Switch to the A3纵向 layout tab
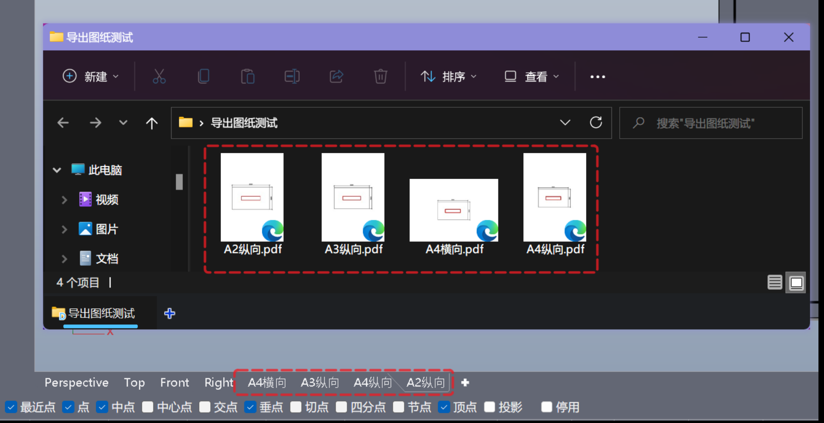 coord(320,383)
